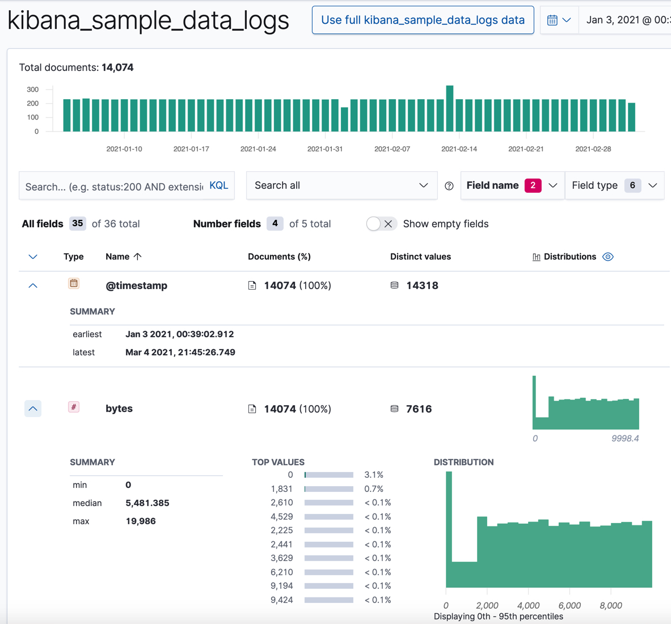Open the Field type filter dropdown
Image resolution: width=671 pixels, height=624 pixels.
[x=615, y=185]
